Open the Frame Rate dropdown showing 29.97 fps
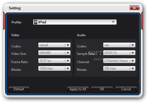The height and width of the screenshot is (103, 148). [54, 61]
